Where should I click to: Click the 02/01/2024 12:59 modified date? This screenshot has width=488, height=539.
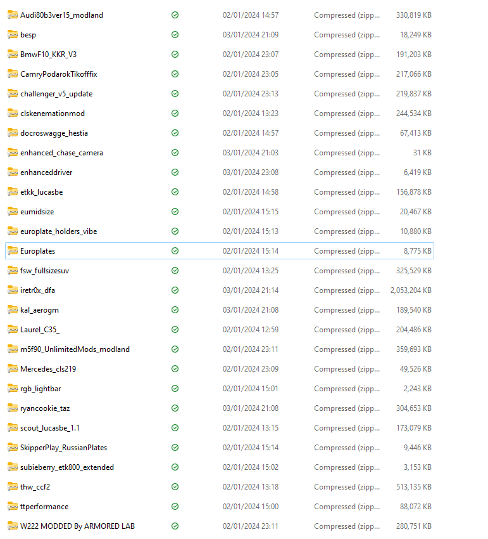(x=251, y=330)
